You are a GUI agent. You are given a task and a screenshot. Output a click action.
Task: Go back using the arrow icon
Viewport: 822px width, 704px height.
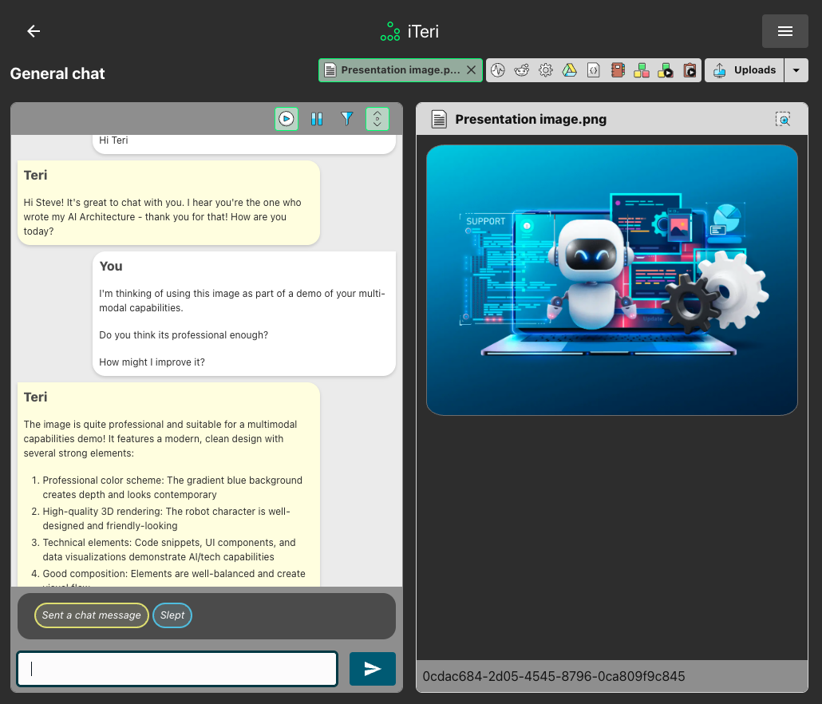tap(34, 31)
